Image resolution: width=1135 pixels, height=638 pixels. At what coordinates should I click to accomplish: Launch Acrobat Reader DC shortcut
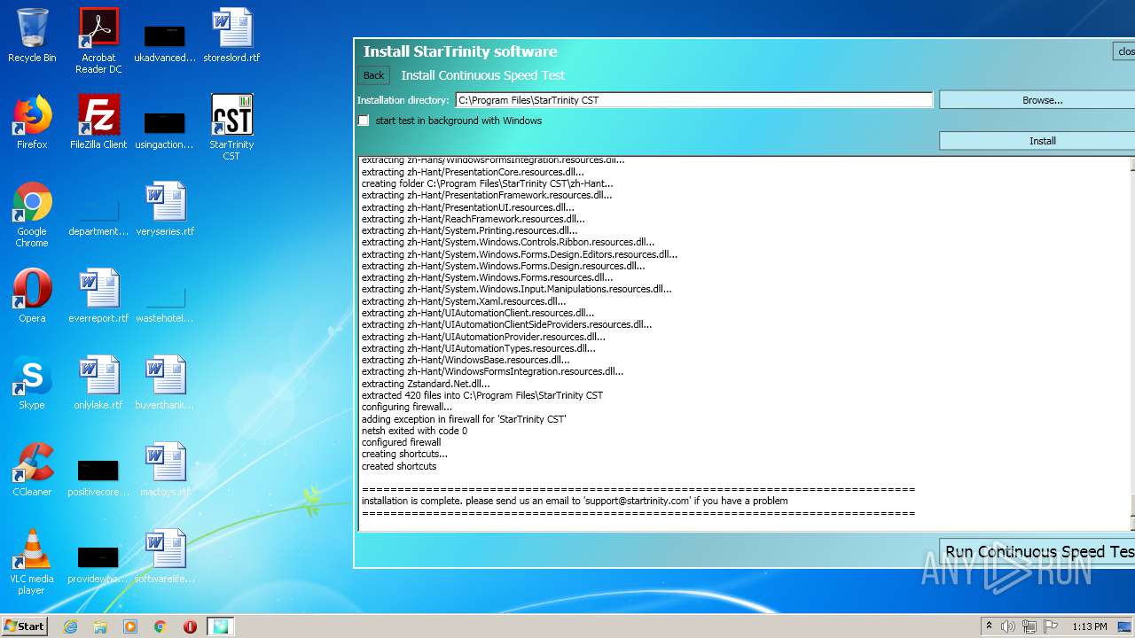tap(98, 41)
